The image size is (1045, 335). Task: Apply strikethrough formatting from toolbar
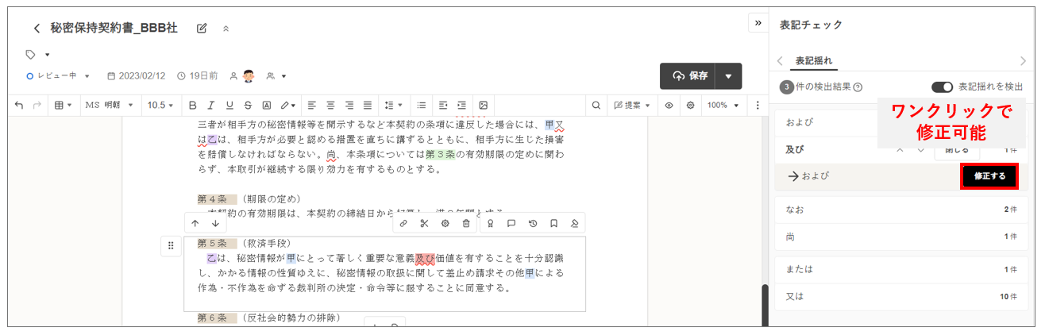click(248, 106)
